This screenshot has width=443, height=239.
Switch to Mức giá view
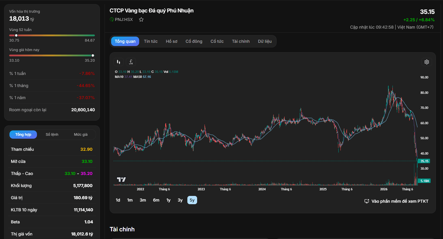pyautogui.click(x=81, y=135)
